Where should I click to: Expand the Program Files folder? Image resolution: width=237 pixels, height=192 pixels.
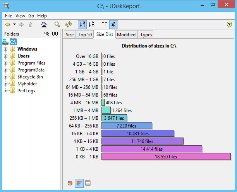tap(5, 63)
